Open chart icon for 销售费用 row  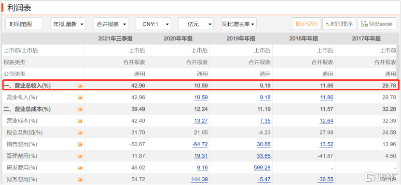tap(80, 144)
